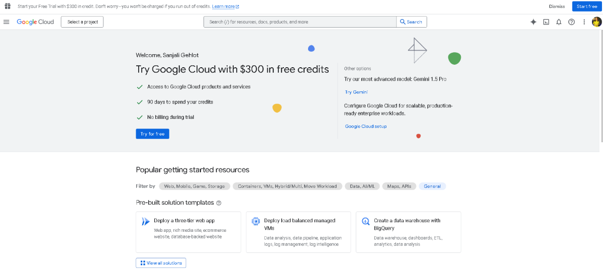Open Deploy load balanced managed VMs card

[x=298, y=232]
